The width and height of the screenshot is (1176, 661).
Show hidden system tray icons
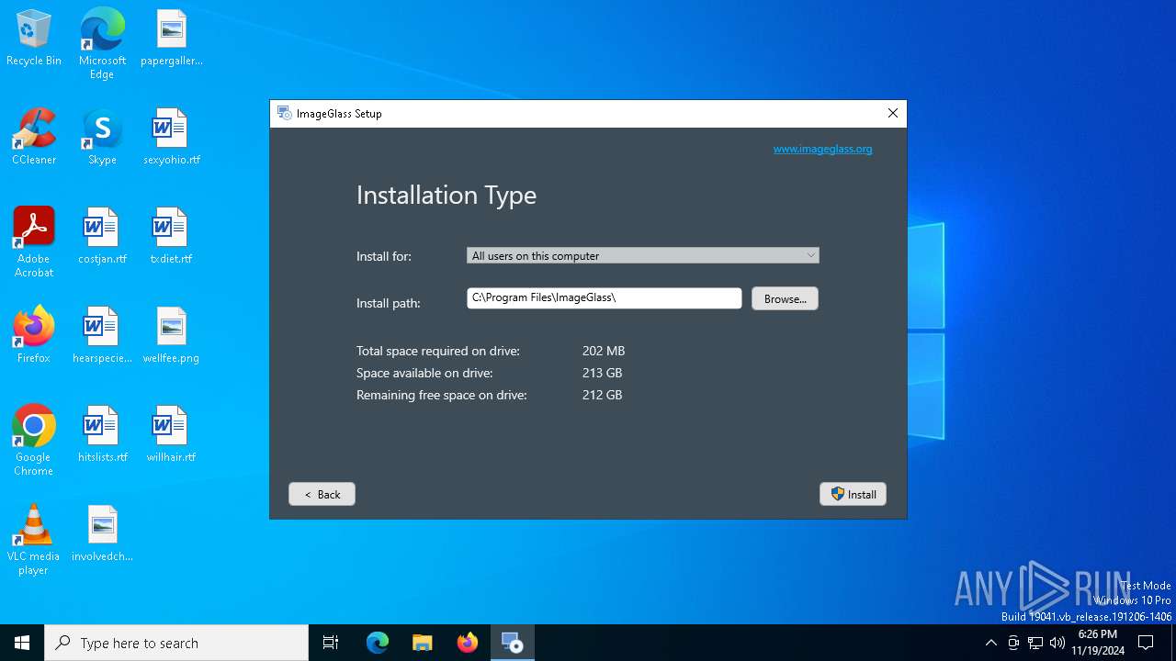click(990, 643)
